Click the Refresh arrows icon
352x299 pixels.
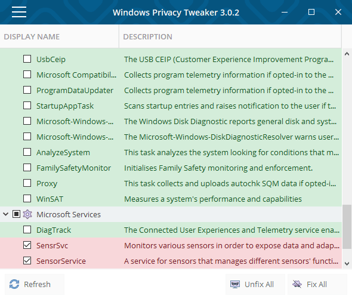pos(14,284)
